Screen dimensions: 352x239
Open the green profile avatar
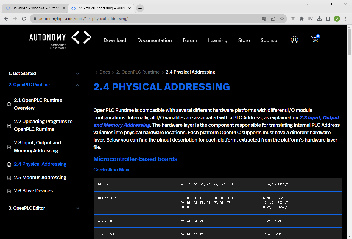click(337, 19)
